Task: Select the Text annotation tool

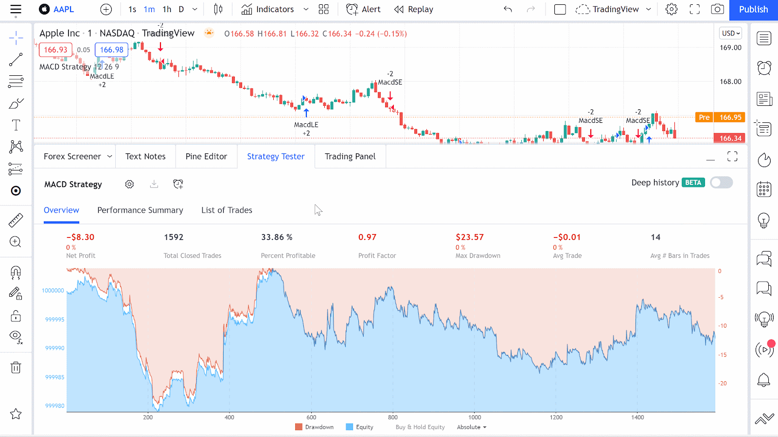Action: click(x=16, y=125)
